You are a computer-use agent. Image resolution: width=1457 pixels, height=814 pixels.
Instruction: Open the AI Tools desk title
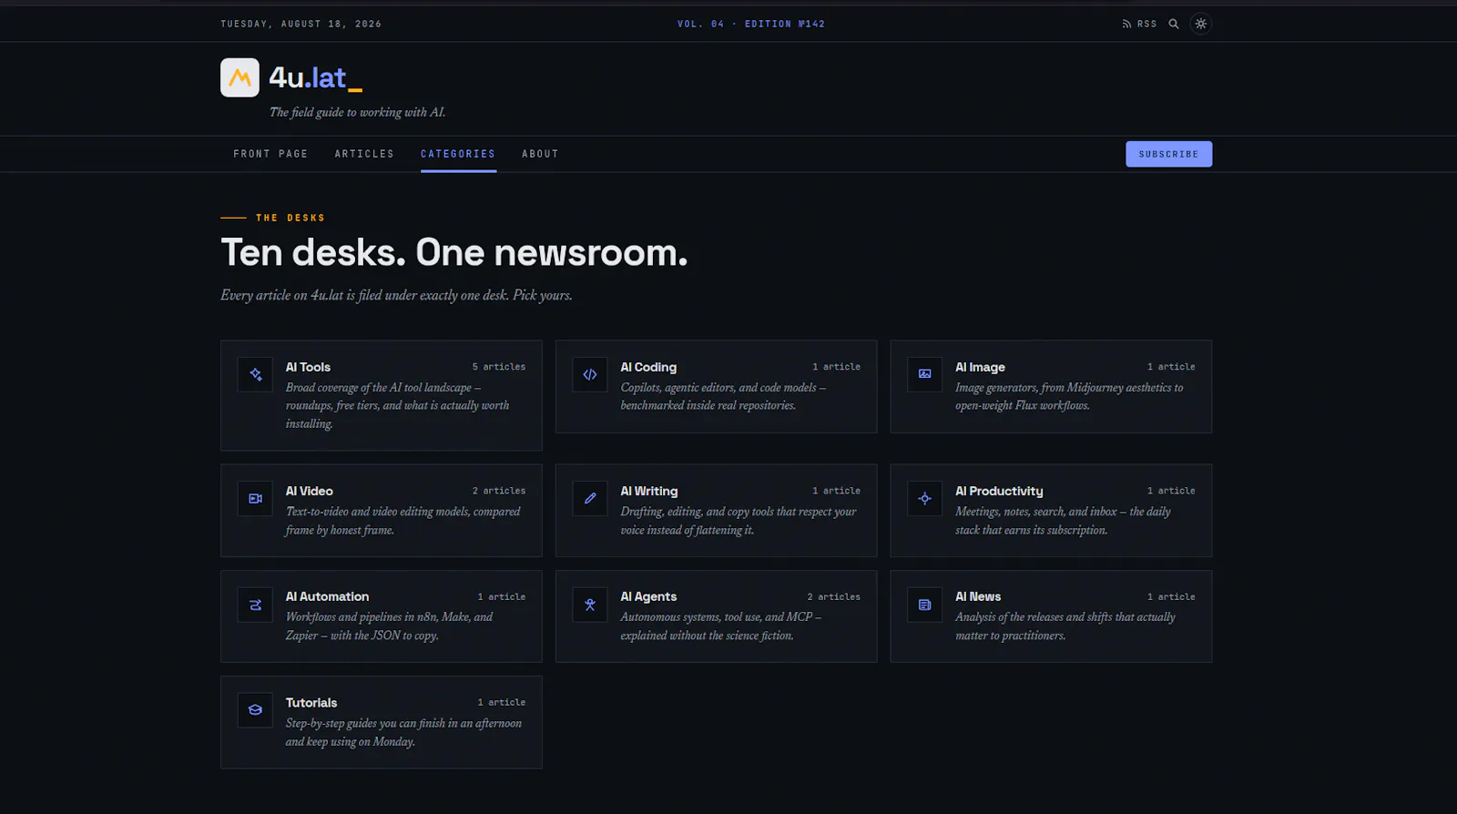[308, 367]
